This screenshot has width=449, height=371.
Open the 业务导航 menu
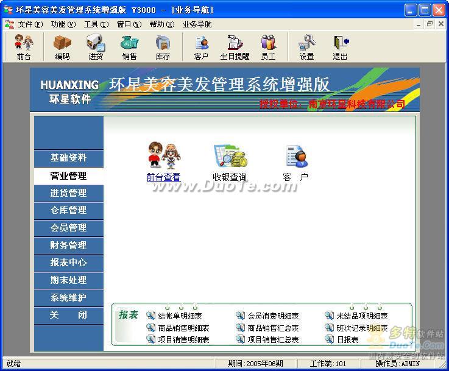(x=197, y=24)
